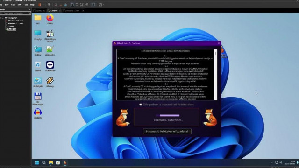This screenshot has width=299, height=168.
Task: Tick the Elfogadom a használati feltételeket checkbox
Action: 141,105
